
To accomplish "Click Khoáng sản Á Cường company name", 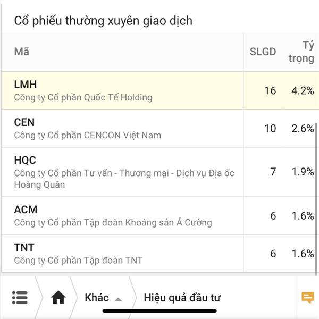I will point(169,223).
